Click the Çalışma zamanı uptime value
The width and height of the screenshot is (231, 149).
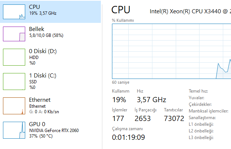128,137
